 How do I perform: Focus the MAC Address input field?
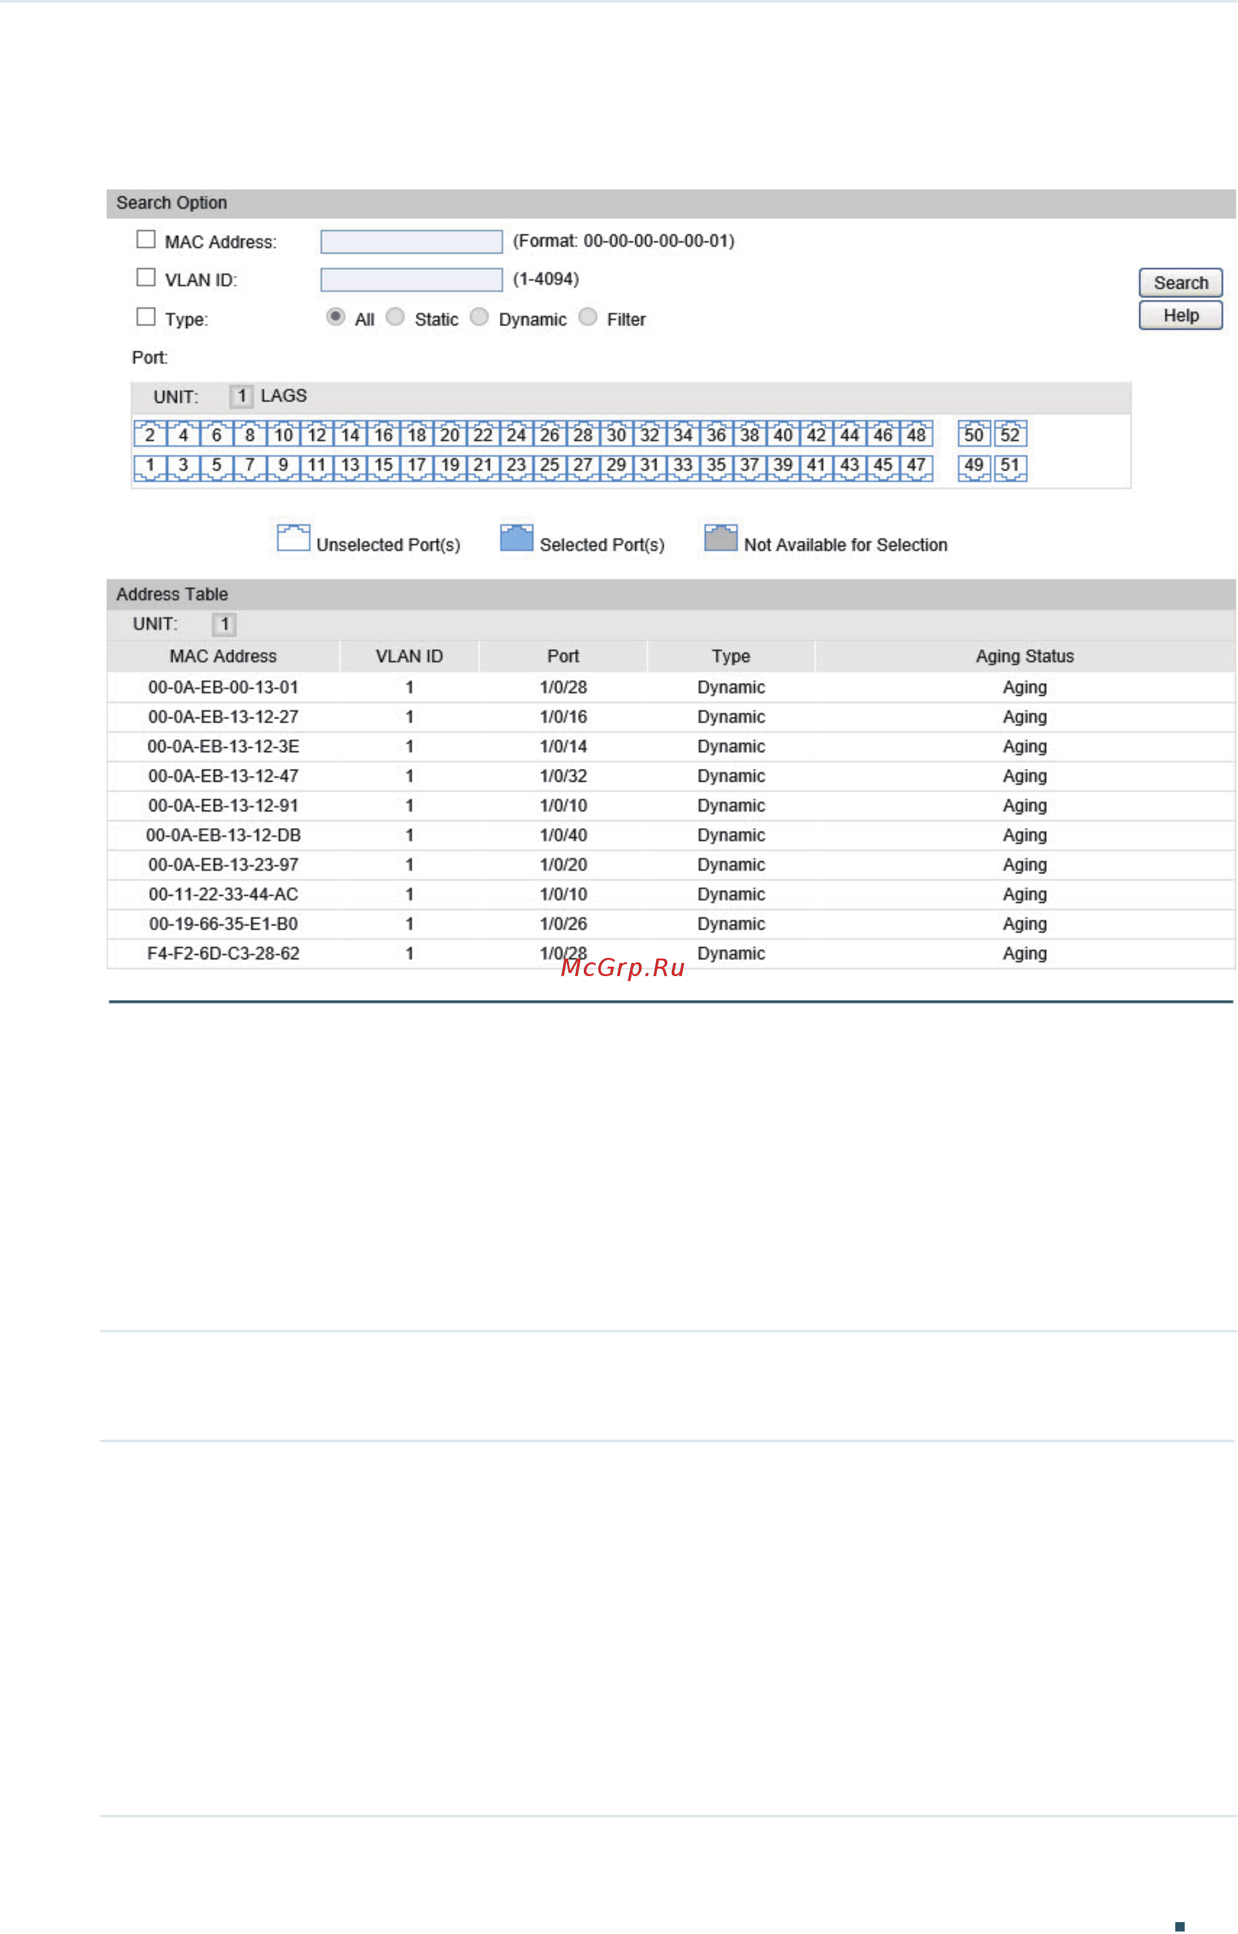411,242
